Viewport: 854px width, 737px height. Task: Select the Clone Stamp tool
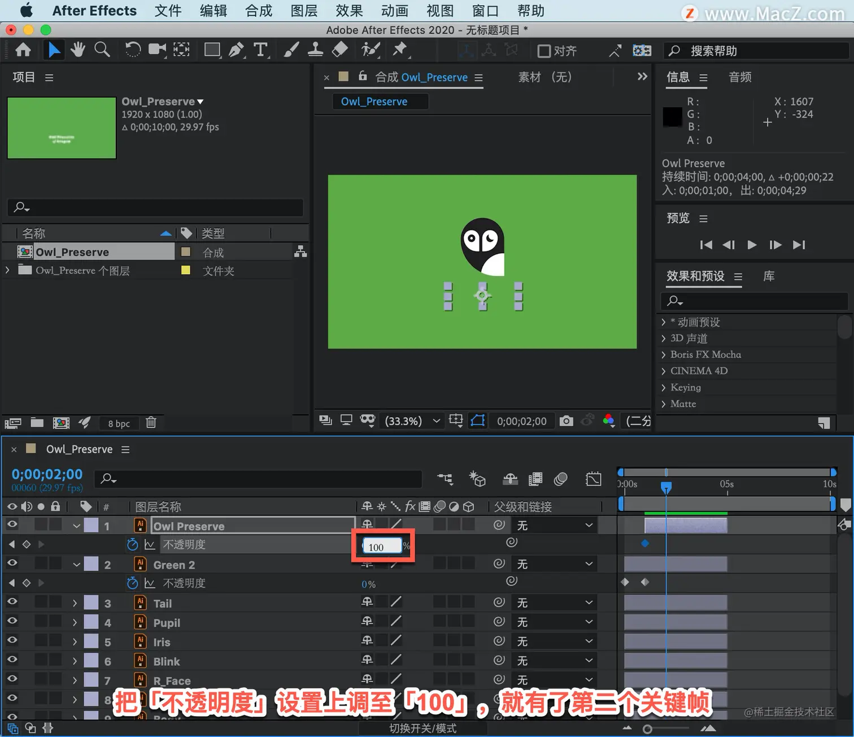point(315,50)
